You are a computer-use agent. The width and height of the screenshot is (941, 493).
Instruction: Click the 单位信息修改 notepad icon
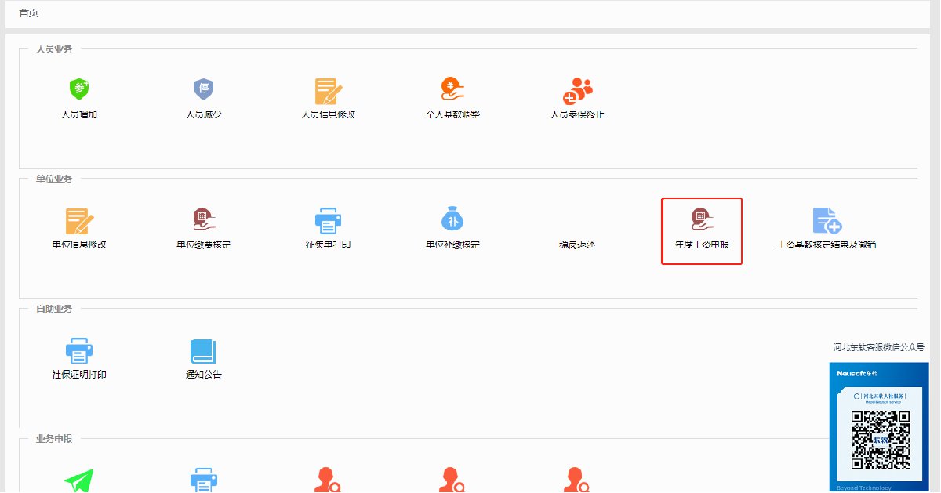[x=79, y=221]
